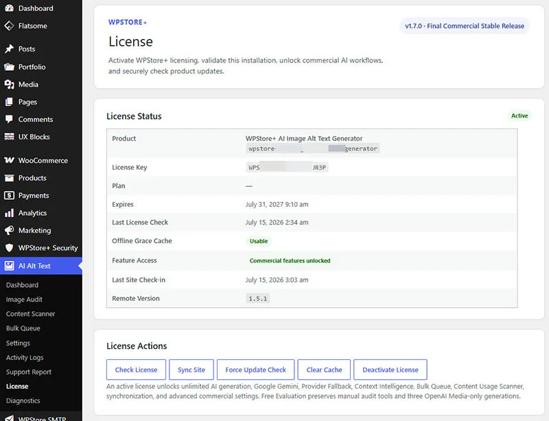Select the Posts pushpin icon

9,49
